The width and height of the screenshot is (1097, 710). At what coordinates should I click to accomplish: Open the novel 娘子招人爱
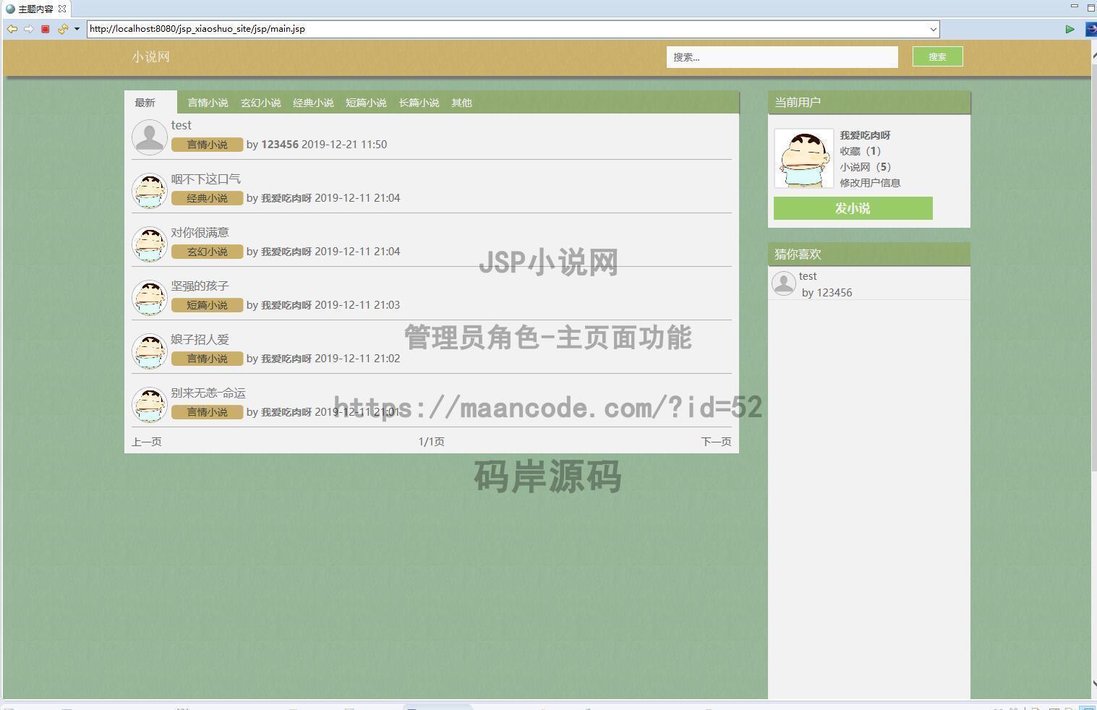[x=200, y=339]
